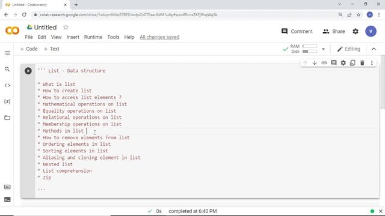Copy link to the cell
385x216 pixels.
click(x=324, y=63)
